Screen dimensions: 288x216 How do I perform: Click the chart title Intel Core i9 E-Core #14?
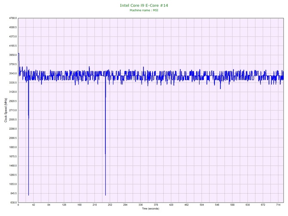coord(144,6)
